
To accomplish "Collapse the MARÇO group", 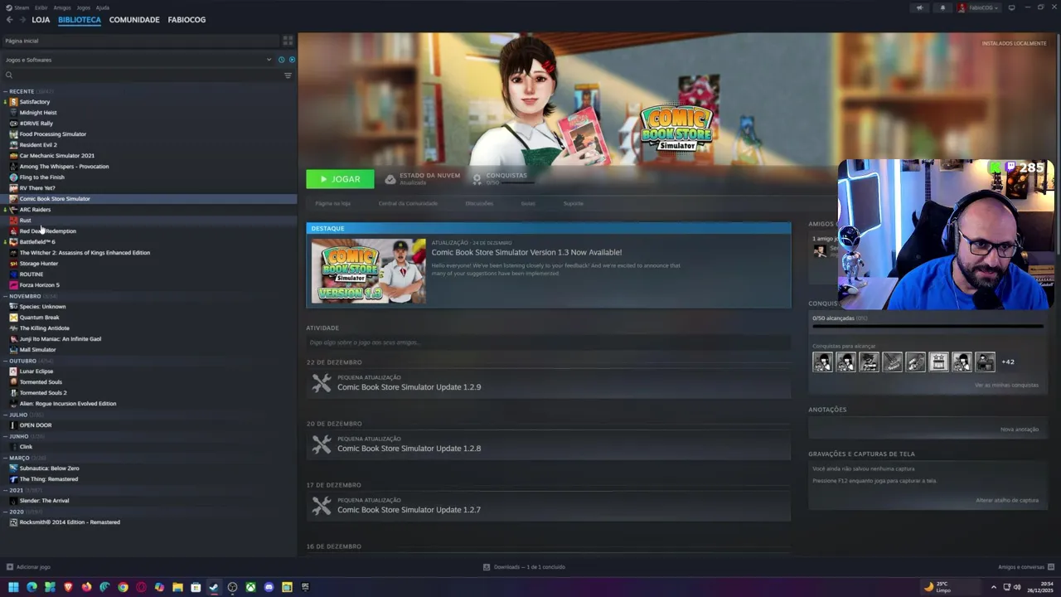I will click(5, 458).
